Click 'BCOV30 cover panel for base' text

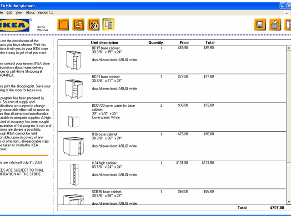pyautogui.click(x=113, y=105)
